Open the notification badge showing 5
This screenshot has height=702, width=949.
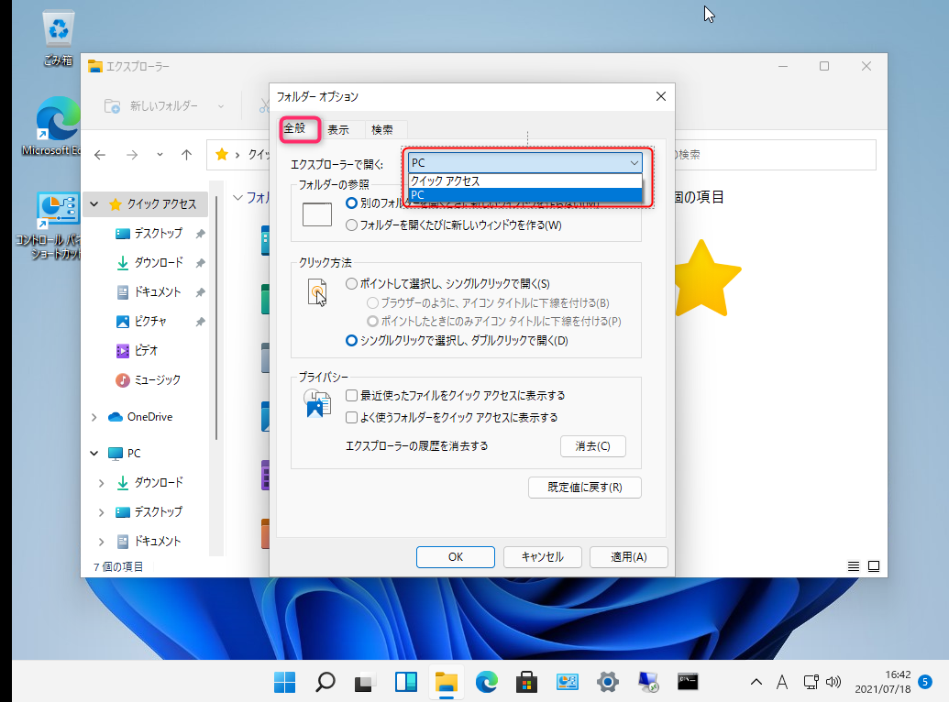(x=925, y=682)
